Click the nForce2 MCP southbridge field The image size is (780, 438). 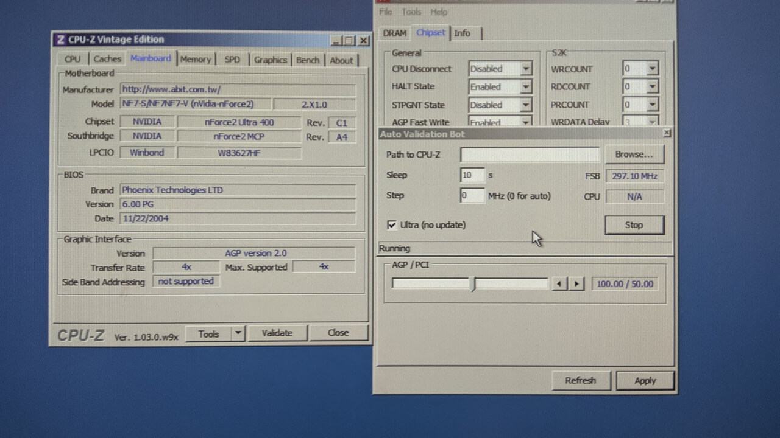pyautogui.click(x=239, y=137)
